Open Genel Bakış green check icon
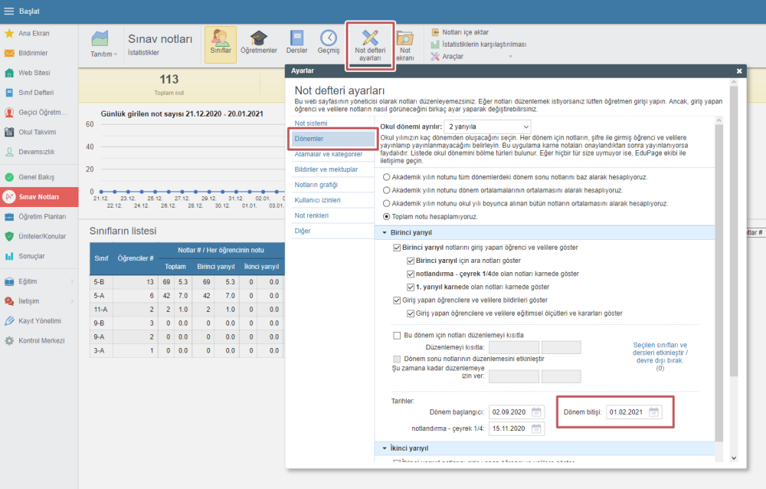The height and width of the screenshot is (489, 766). (x=8, y=177)
